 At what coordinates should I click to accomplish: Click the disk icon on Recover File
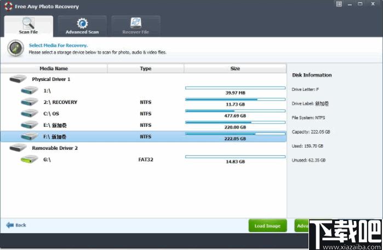(136, 23)
